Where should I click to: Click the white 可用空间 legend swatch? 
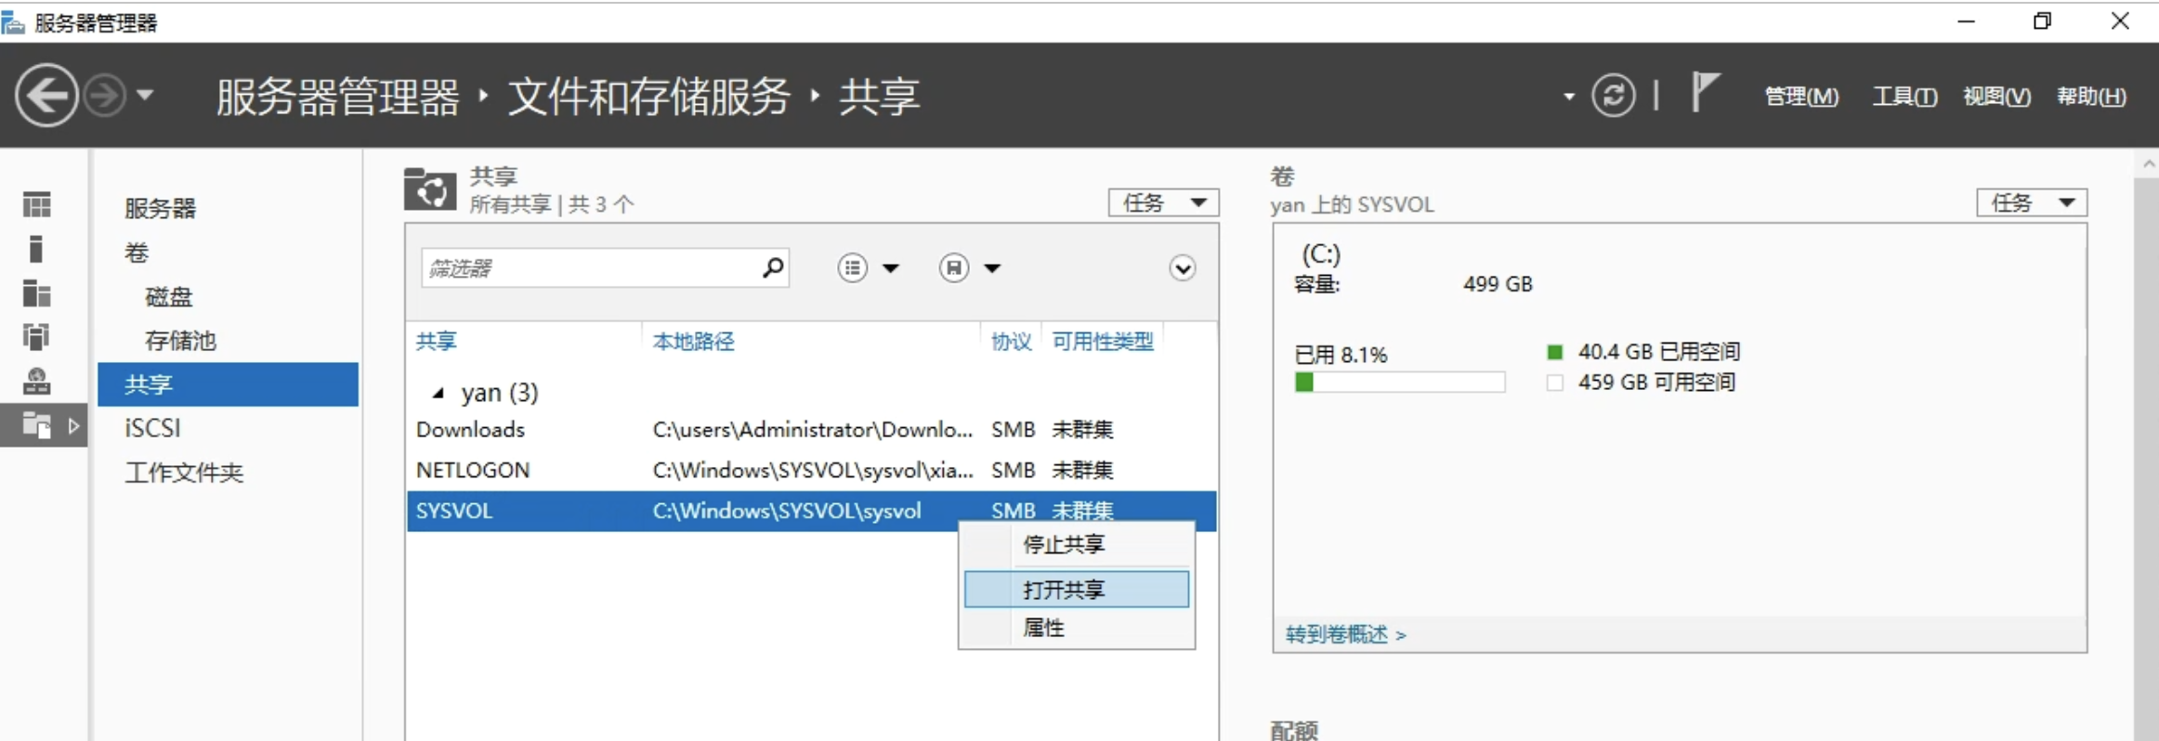coord(1554,383)
